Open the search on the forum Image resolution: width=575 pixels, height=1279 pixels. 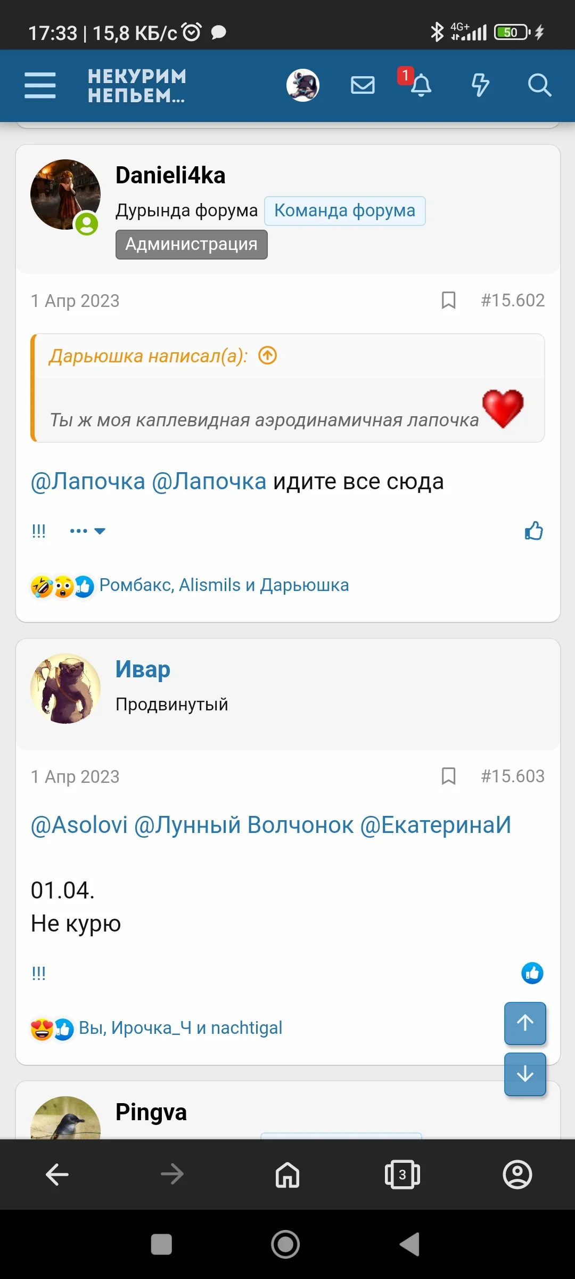[x=540, y=85]
